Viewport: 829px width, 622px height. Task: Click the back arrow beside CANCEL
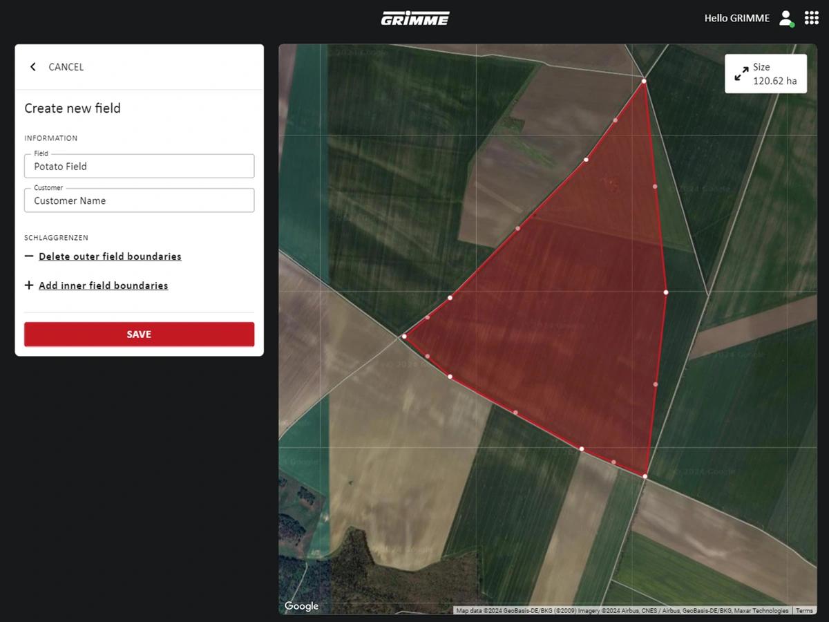coord(32,67)
